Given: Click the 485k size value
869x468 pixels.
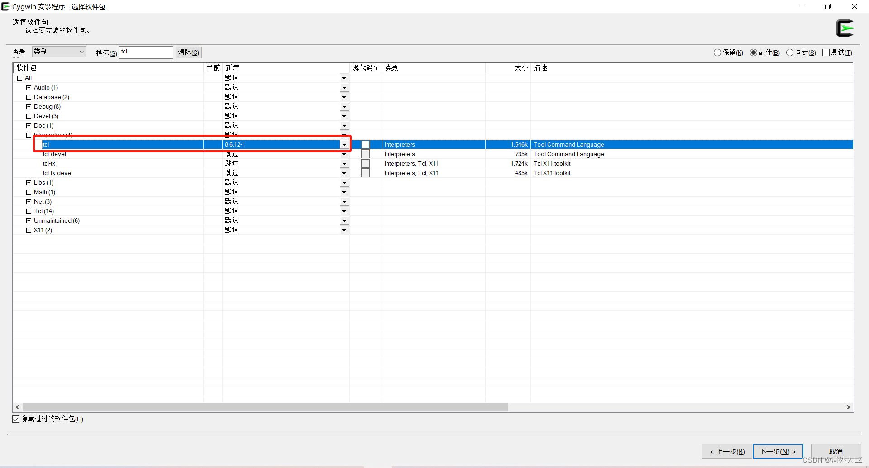Looking at the screenshot, I should pos(521,173).
